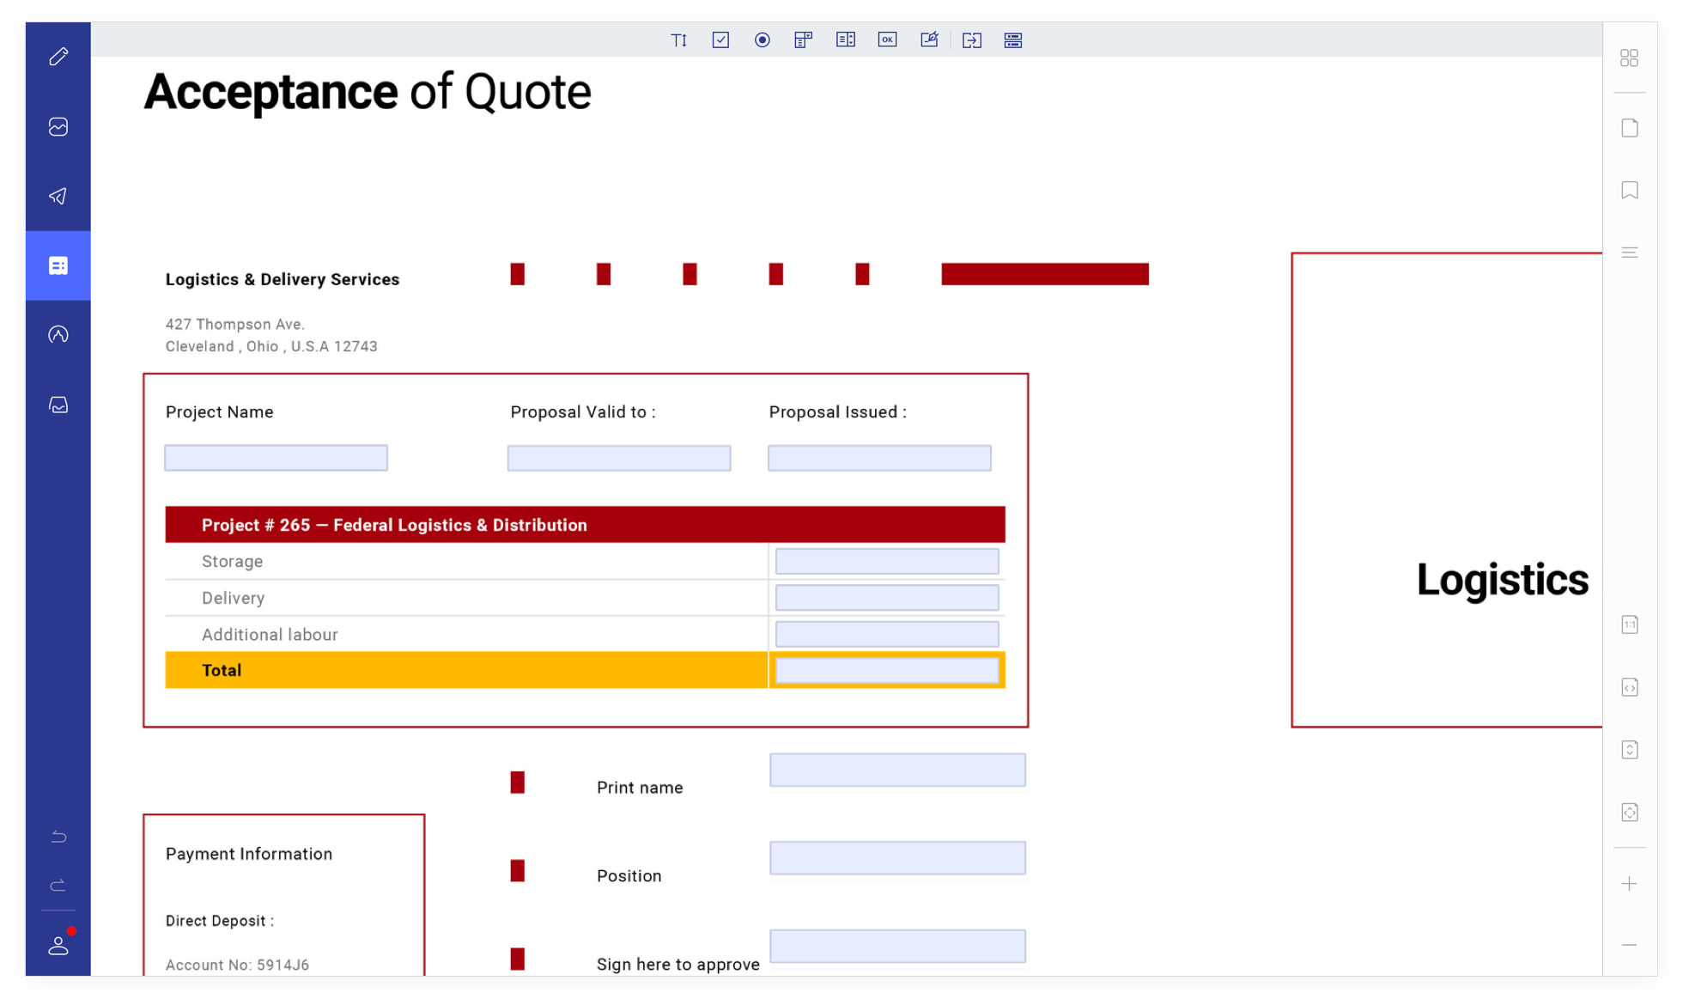Select the Checkbox field tool
The width and height of the screenshot is (1683, 1005).
pos(720,40)
